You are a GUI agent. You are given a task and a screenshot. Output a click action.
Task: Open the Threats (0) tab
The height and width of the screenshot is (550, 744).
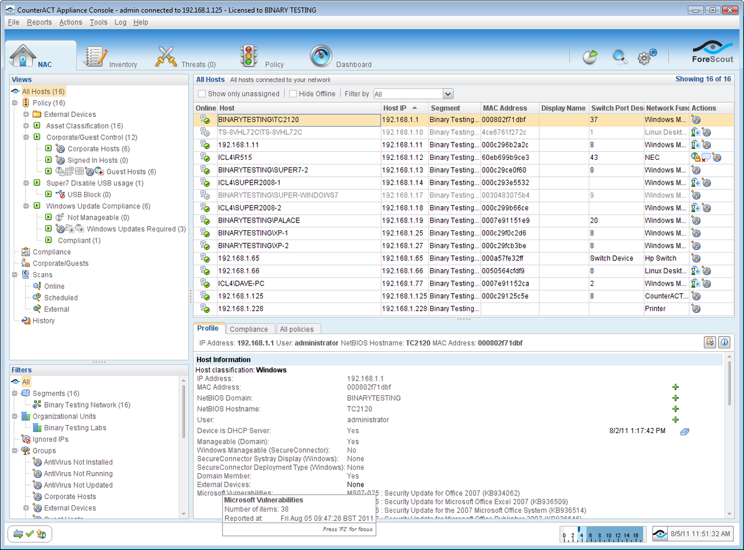coord(186,57)
